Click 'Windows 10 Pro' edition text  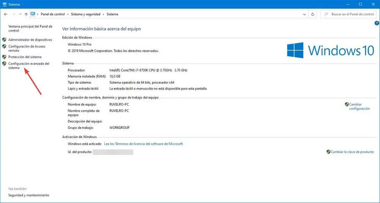[79, 44]
